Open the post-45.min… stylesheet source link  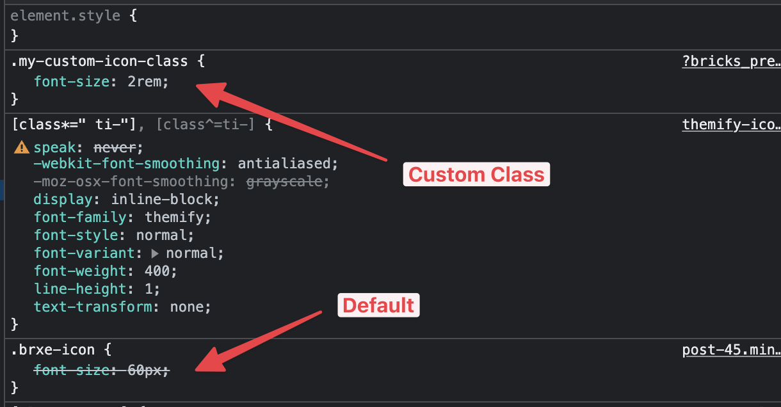[x=731, y=349]
